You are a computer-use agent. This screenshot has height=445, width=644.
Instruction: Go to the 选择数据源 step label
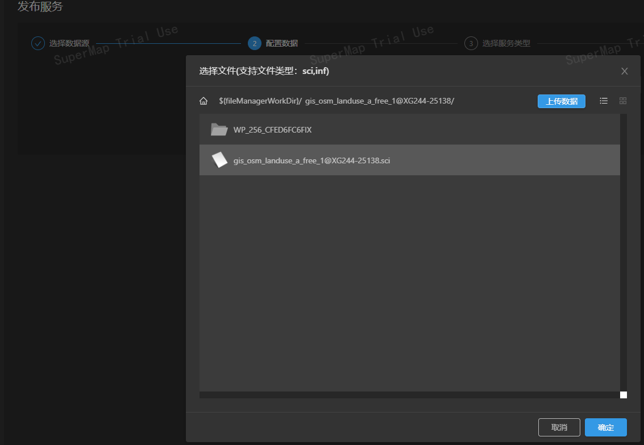(69, 43)
